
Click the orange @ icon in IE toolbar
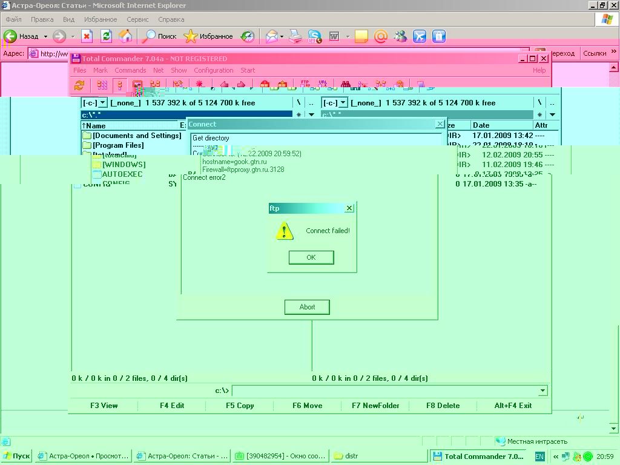(x=380, y=36)
